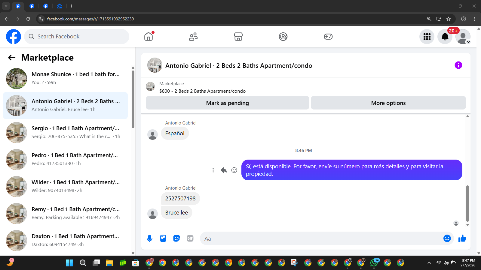Open the Windows Start menu

pos(69,263)
